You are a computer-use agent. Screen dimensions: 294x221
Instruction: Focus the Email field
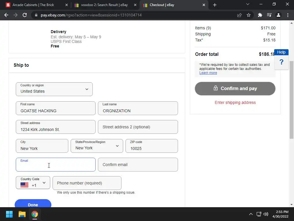[56, 165]
